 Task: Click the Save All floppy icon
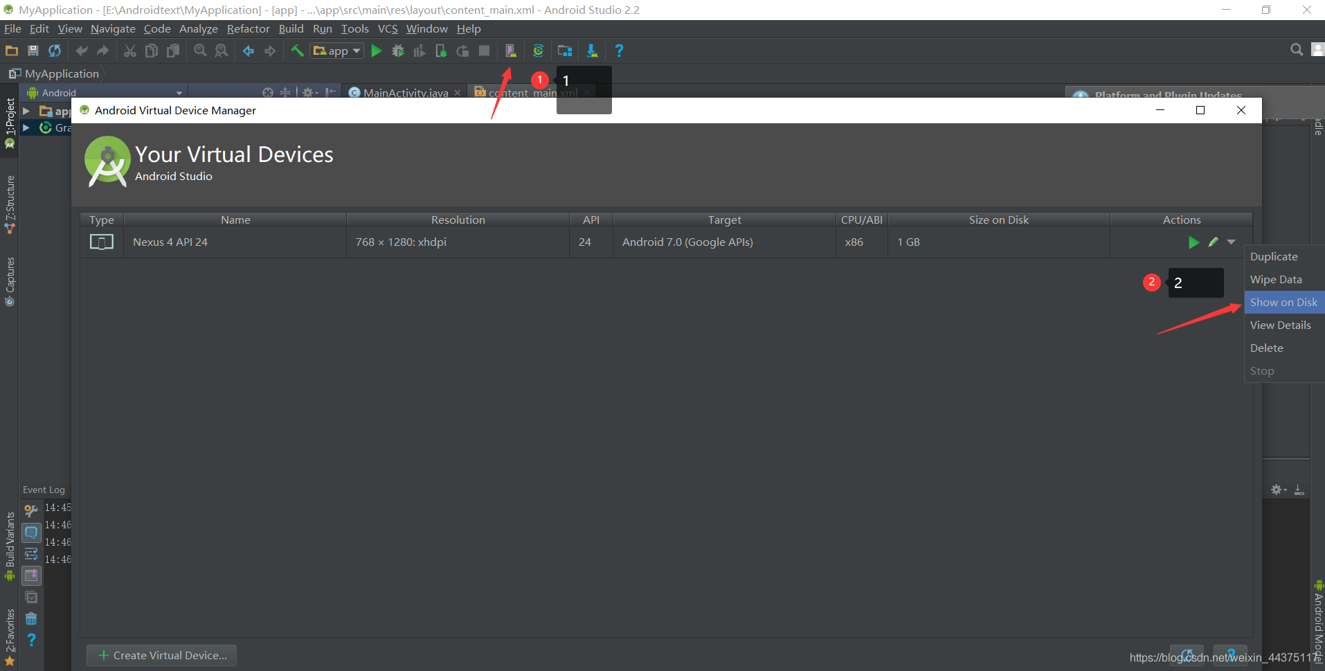[33, 51]
